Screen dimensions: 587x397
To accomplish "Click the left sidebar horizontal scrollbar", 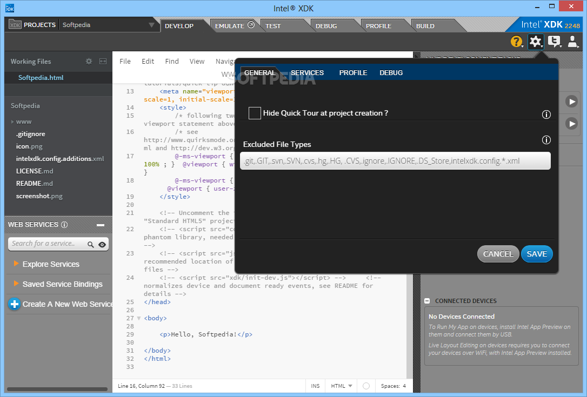I will coord(57,389).
